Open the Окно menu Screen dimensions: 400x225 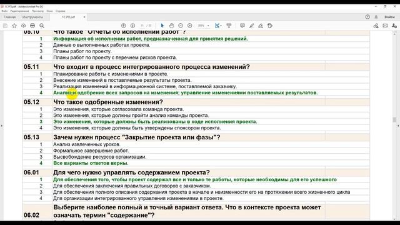(x=49, y=11)
